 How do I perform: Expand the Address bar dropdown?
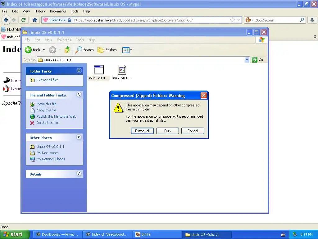coord(247,60)
